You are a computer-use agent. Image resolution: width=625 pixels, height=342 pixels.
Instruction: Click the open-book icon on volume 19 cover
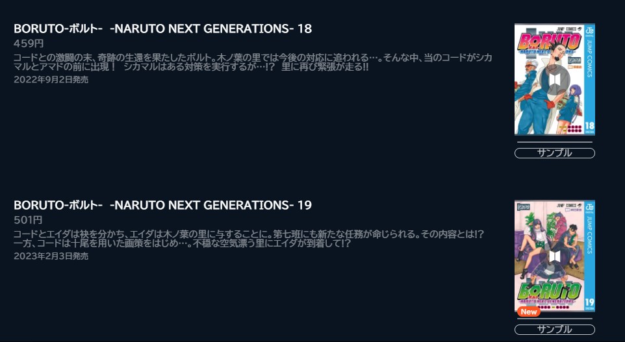pos(555,256)
